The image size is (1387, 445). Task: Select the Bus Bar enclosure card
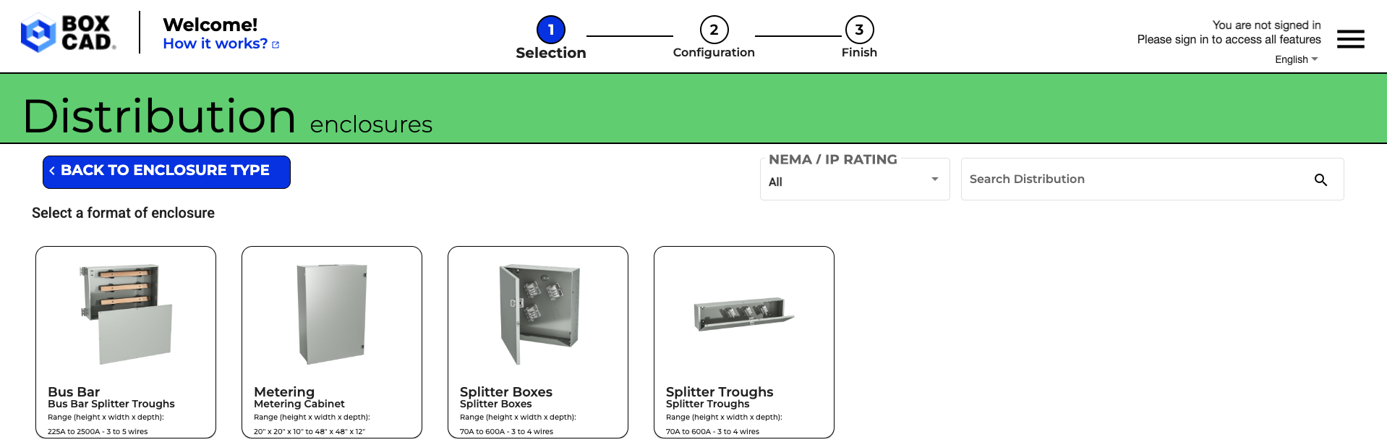point(126,342)
